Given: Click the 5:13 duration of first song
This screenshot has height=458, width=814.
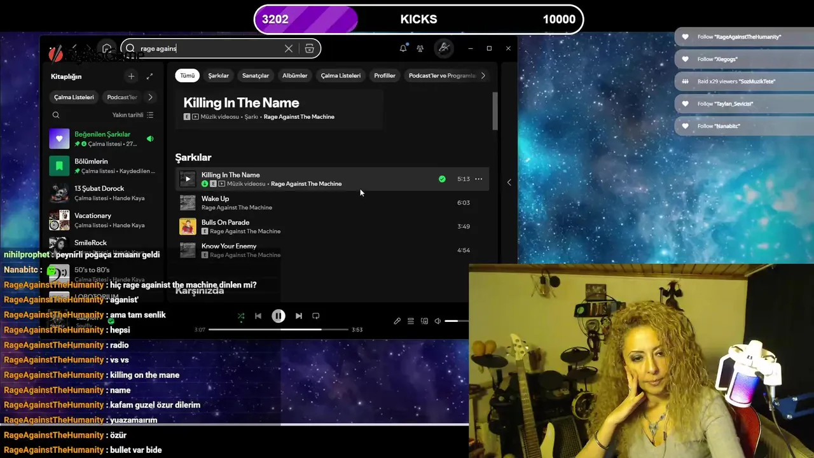Looking at the screenshot, I should point(464,179).
